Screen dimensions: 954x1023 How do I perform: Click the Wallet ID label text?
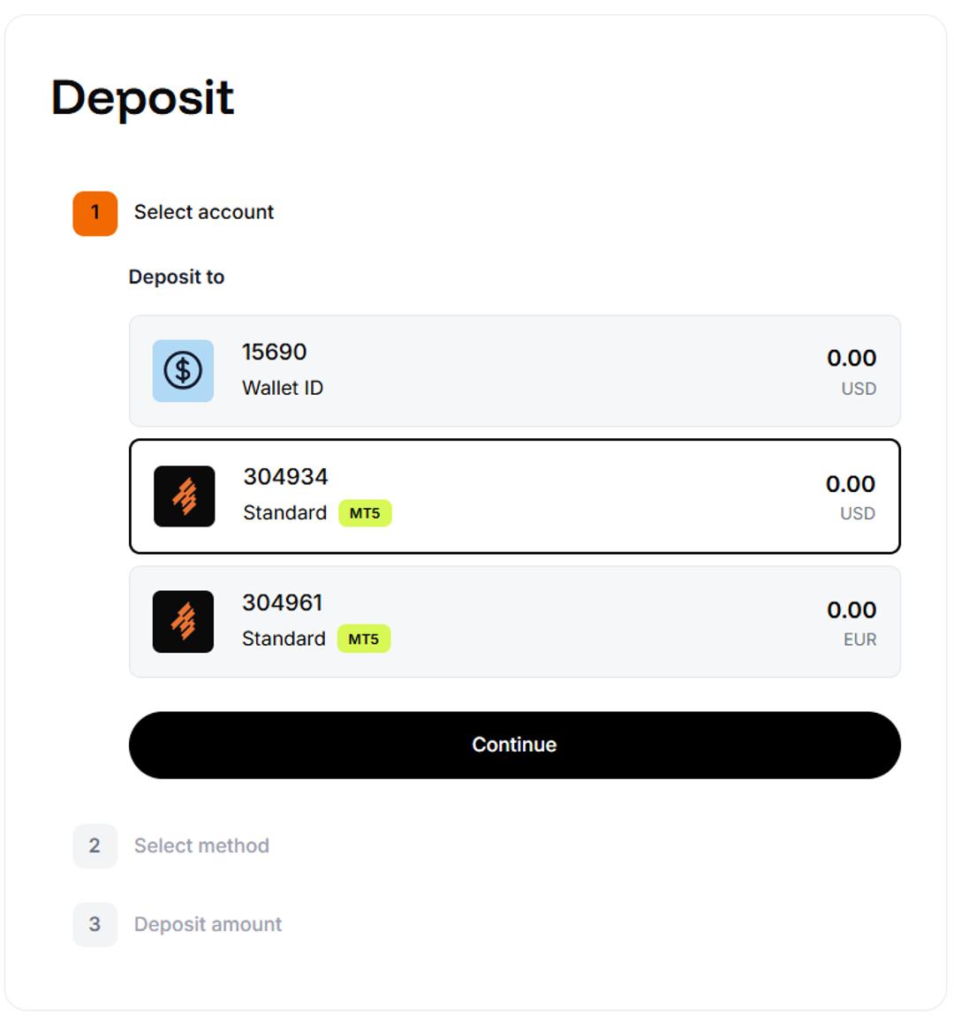click(x=283, y=388)
